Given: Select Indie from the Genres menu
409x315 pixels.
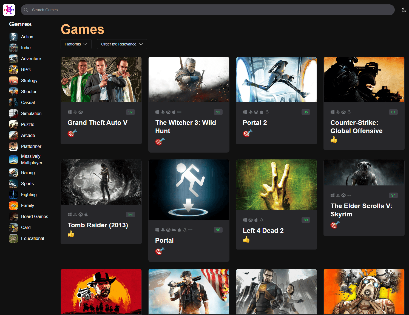Looking at the screenshot, I should pyautogui.click(x=26, y=48).
